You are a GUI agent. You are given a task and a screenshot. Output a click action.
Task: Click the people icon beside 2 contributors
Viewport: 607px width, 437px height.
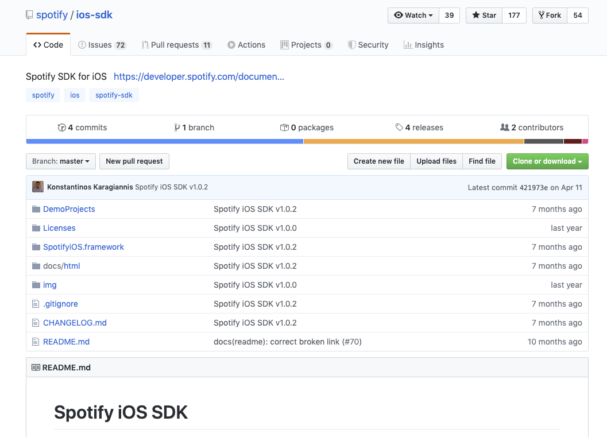(x=504, y=127)
